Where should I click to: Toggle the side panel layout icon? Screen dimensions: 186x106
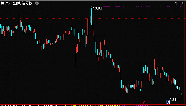(x=181, y=3)
